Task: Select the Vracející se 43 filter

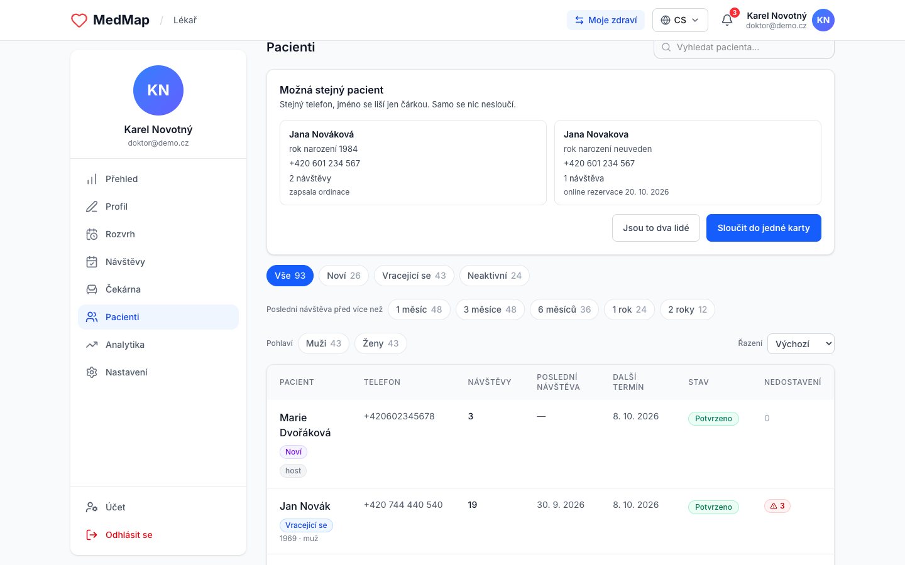Action: coord(414,276)
